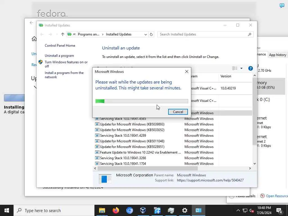Go back in the Settings window
Image resolution: width=288 pixels, height=216 pixels.
31,22
